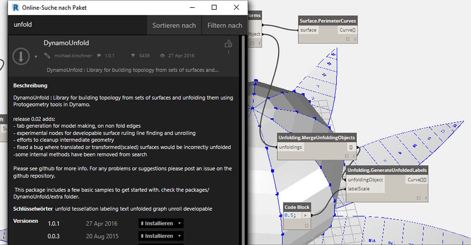471x245 pixels.
Task: Click the output port of Unfolding.MergeUnfoldingObjects
Action: tap(351, 147)
